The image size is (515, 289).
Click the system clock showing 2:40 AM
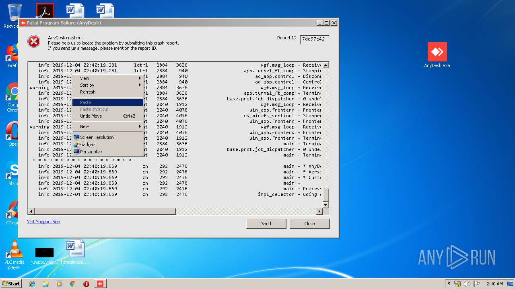[494, 284]
